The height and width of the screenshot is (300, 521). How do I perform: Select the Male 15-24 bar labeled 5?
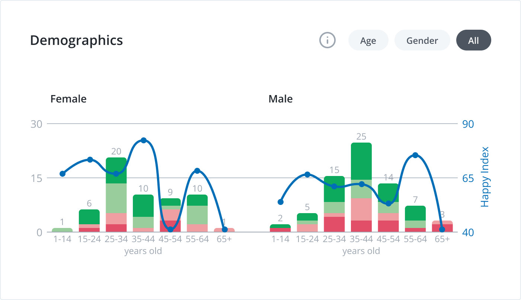click(x=307, y=223)
